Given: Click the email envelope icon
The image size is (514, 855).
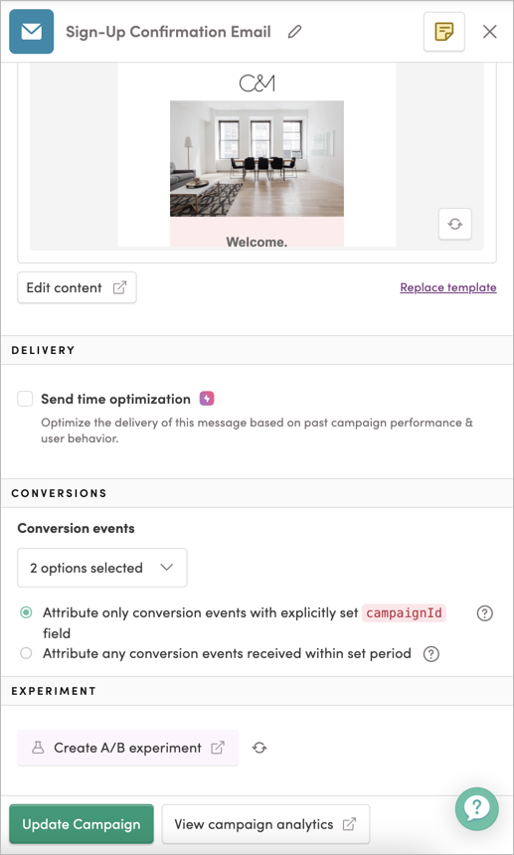Looking at the screenshot, I should tap(32, 32).
